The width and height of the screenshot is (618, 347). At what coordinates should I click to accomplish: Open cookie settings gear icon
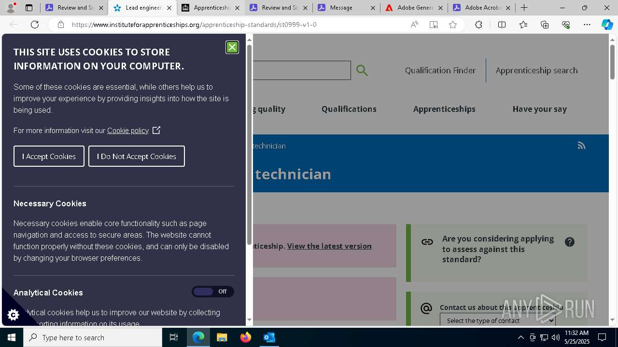tap(13, 315)
